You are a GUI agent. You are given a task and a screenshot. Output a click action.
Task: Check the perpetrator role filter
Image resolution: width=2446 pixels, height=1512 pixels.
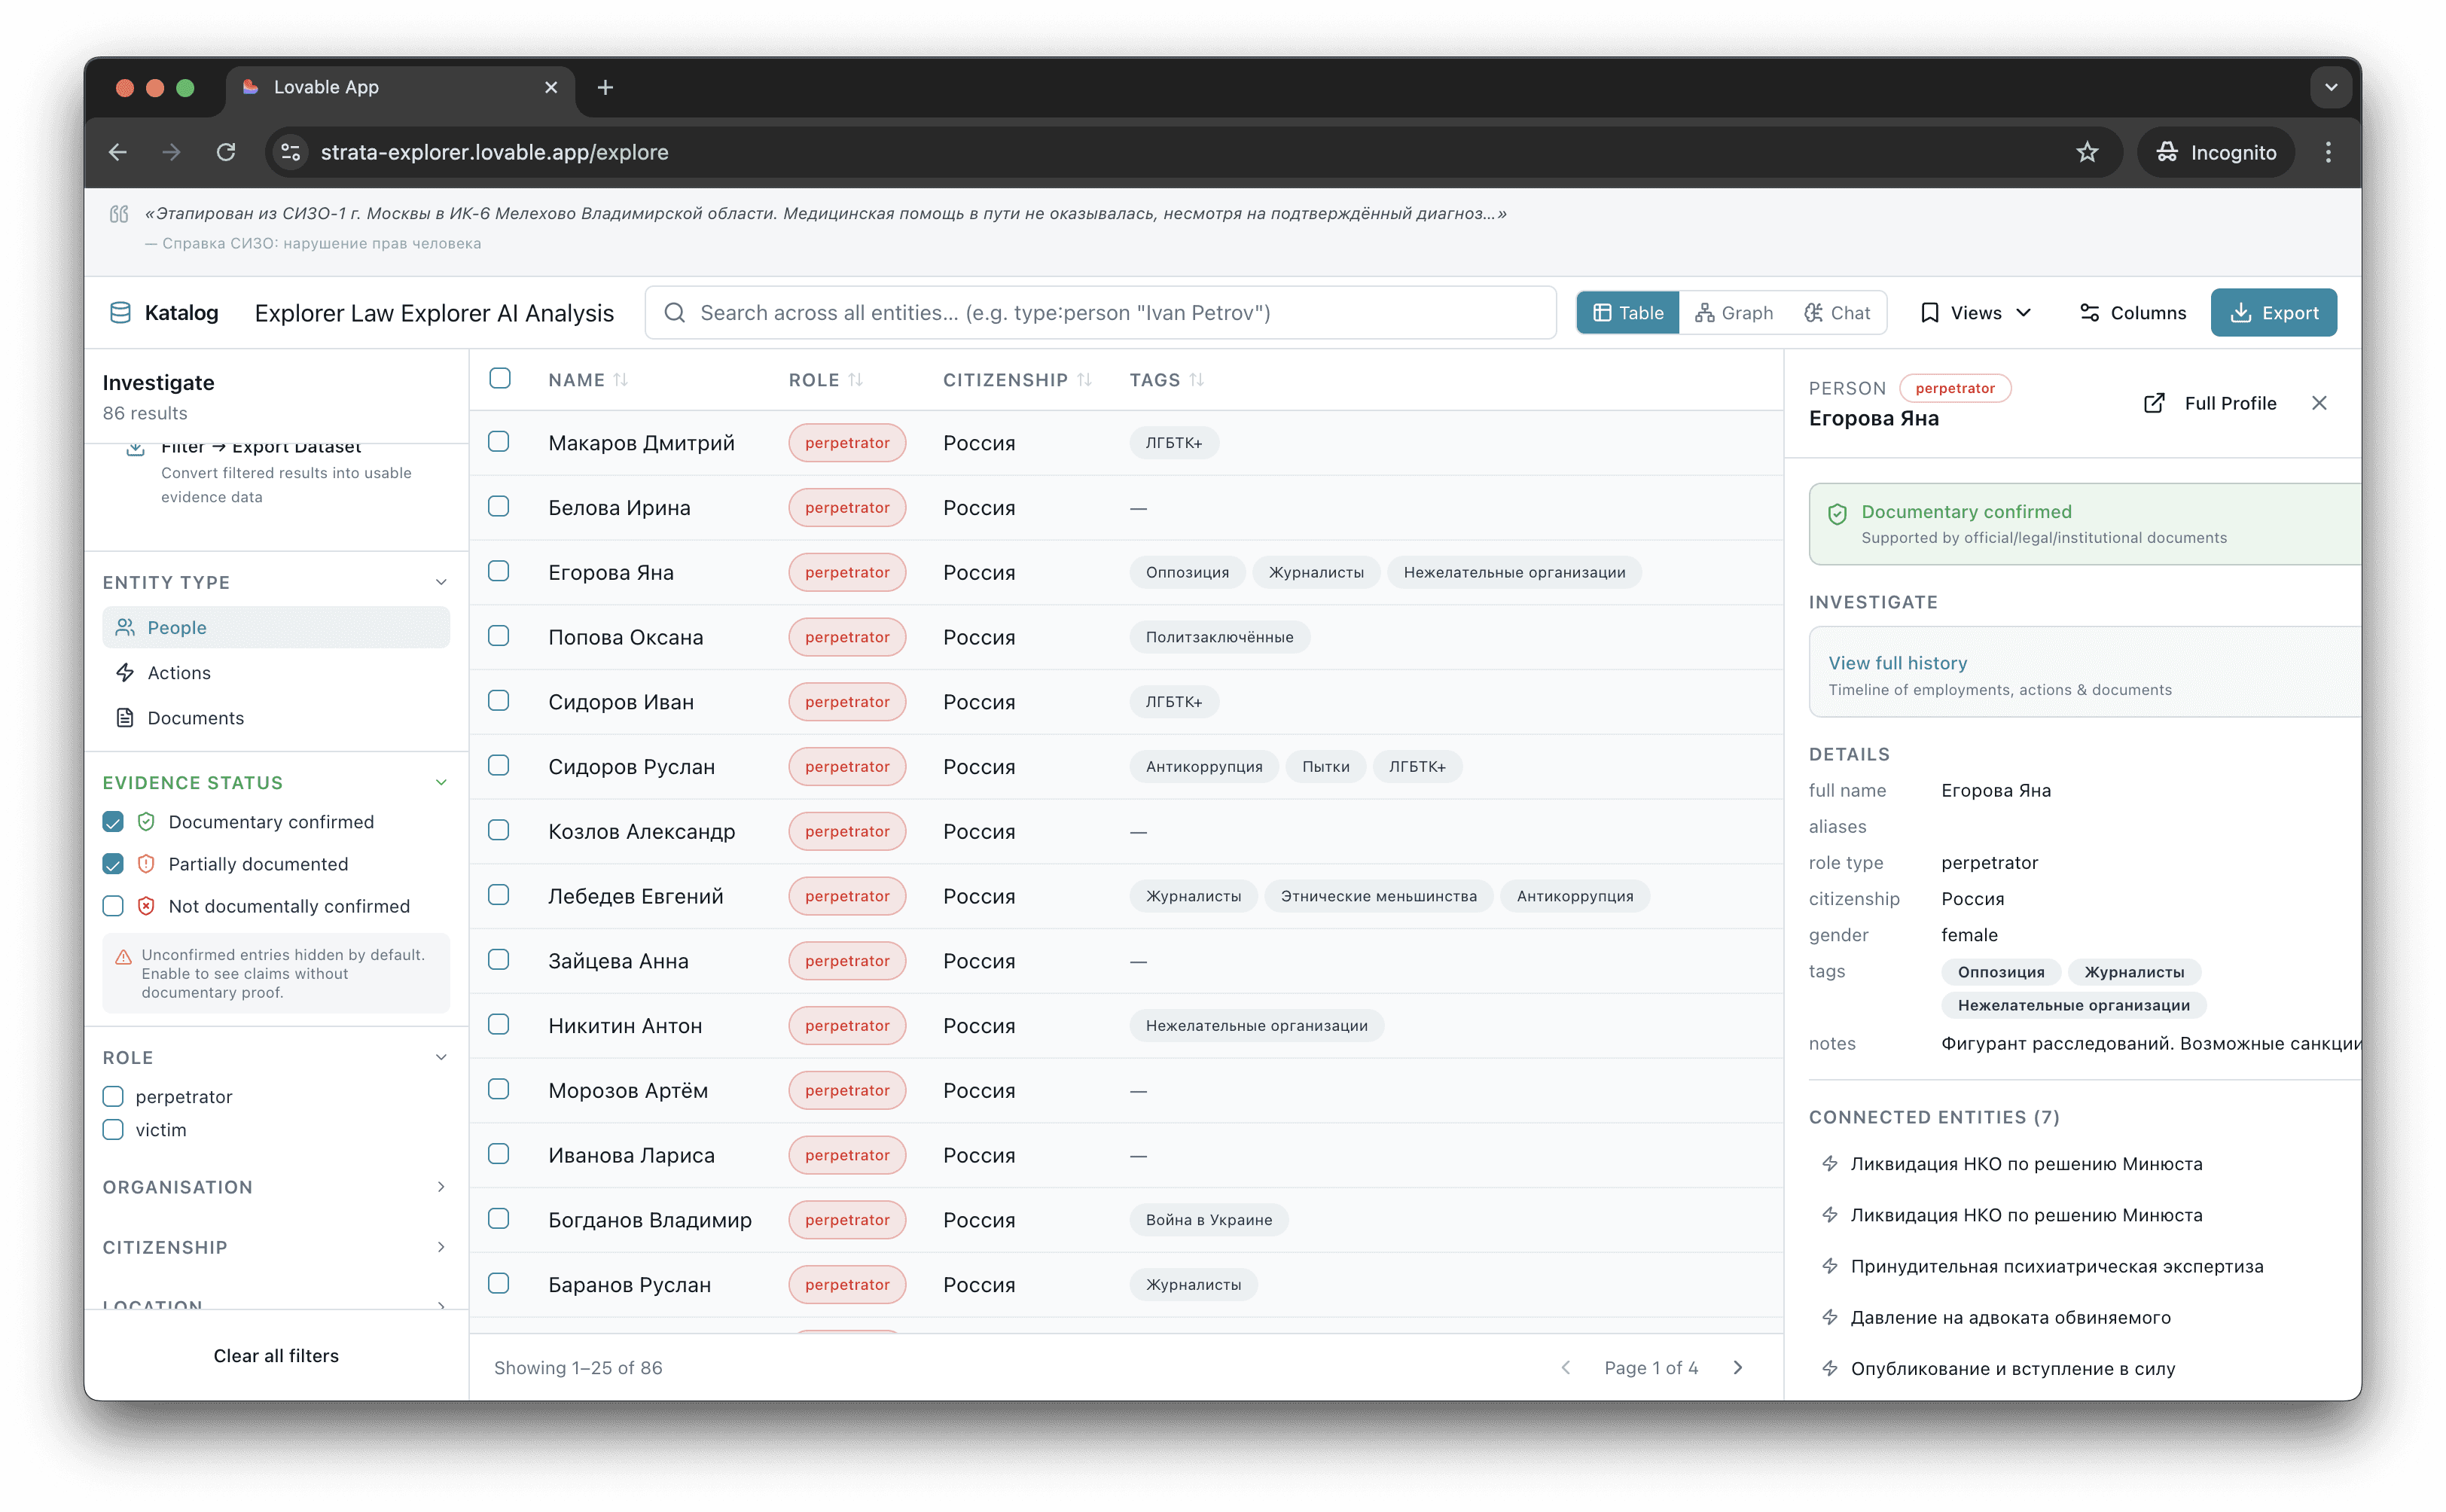(x=113, y=1097)
